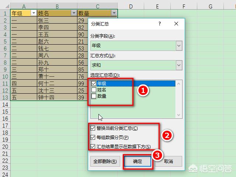Toggle 汇总结果显示在数据下方 checkbox
Image resolution: width=236 pixels, height=177 pixels.
[93, 146]
